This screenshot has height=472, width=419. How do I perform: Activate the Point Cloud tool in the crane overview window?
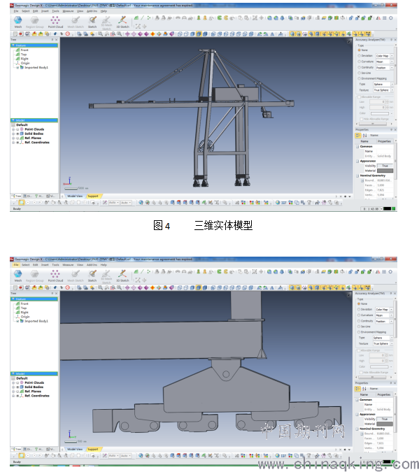(x=55, y=22)
